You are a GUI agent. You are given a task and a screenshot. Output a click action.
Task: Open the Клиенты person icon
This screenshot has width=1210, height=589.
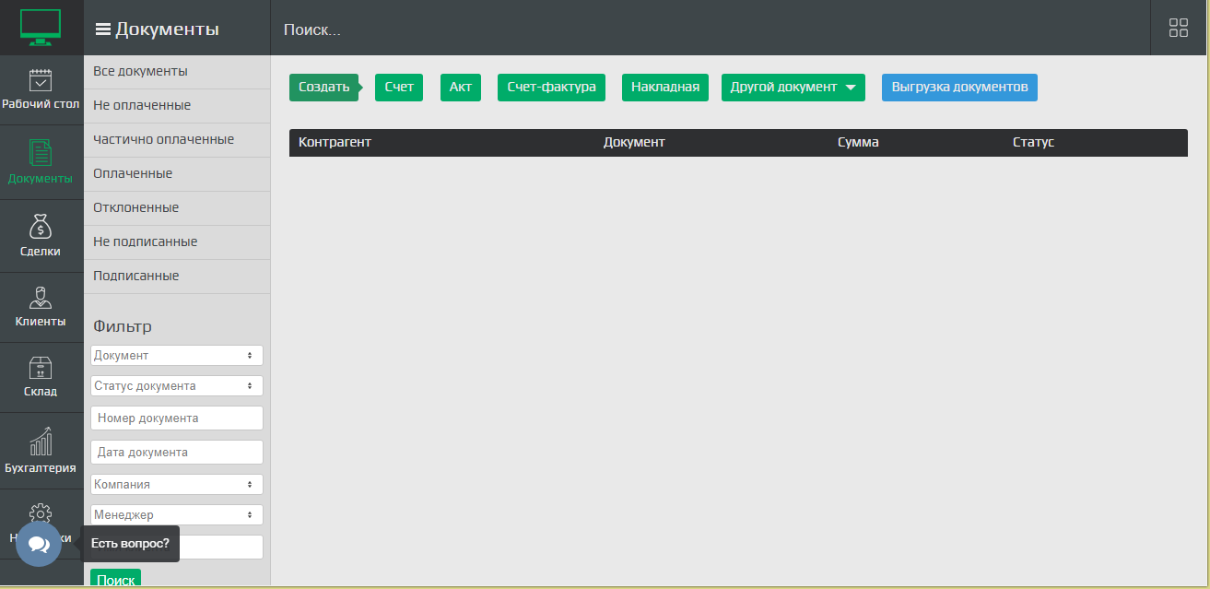click(x=41, y=297)
